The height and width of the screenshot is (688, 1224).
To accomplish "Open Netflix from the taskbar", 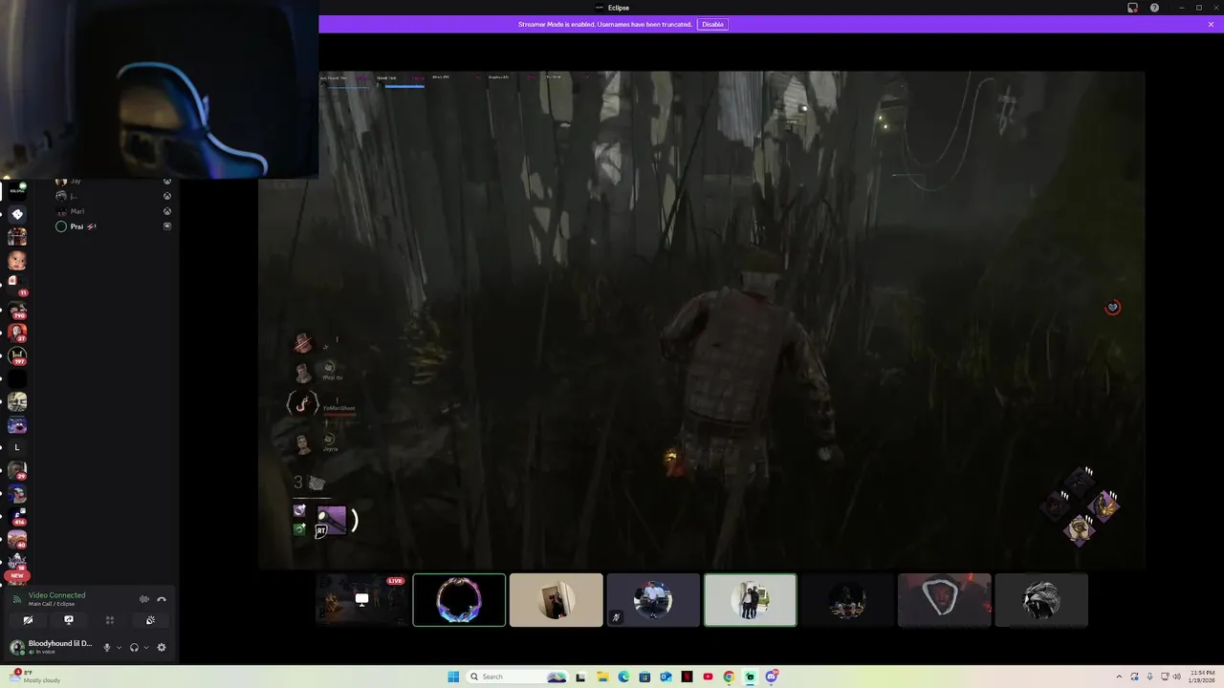I will (687, 677).
